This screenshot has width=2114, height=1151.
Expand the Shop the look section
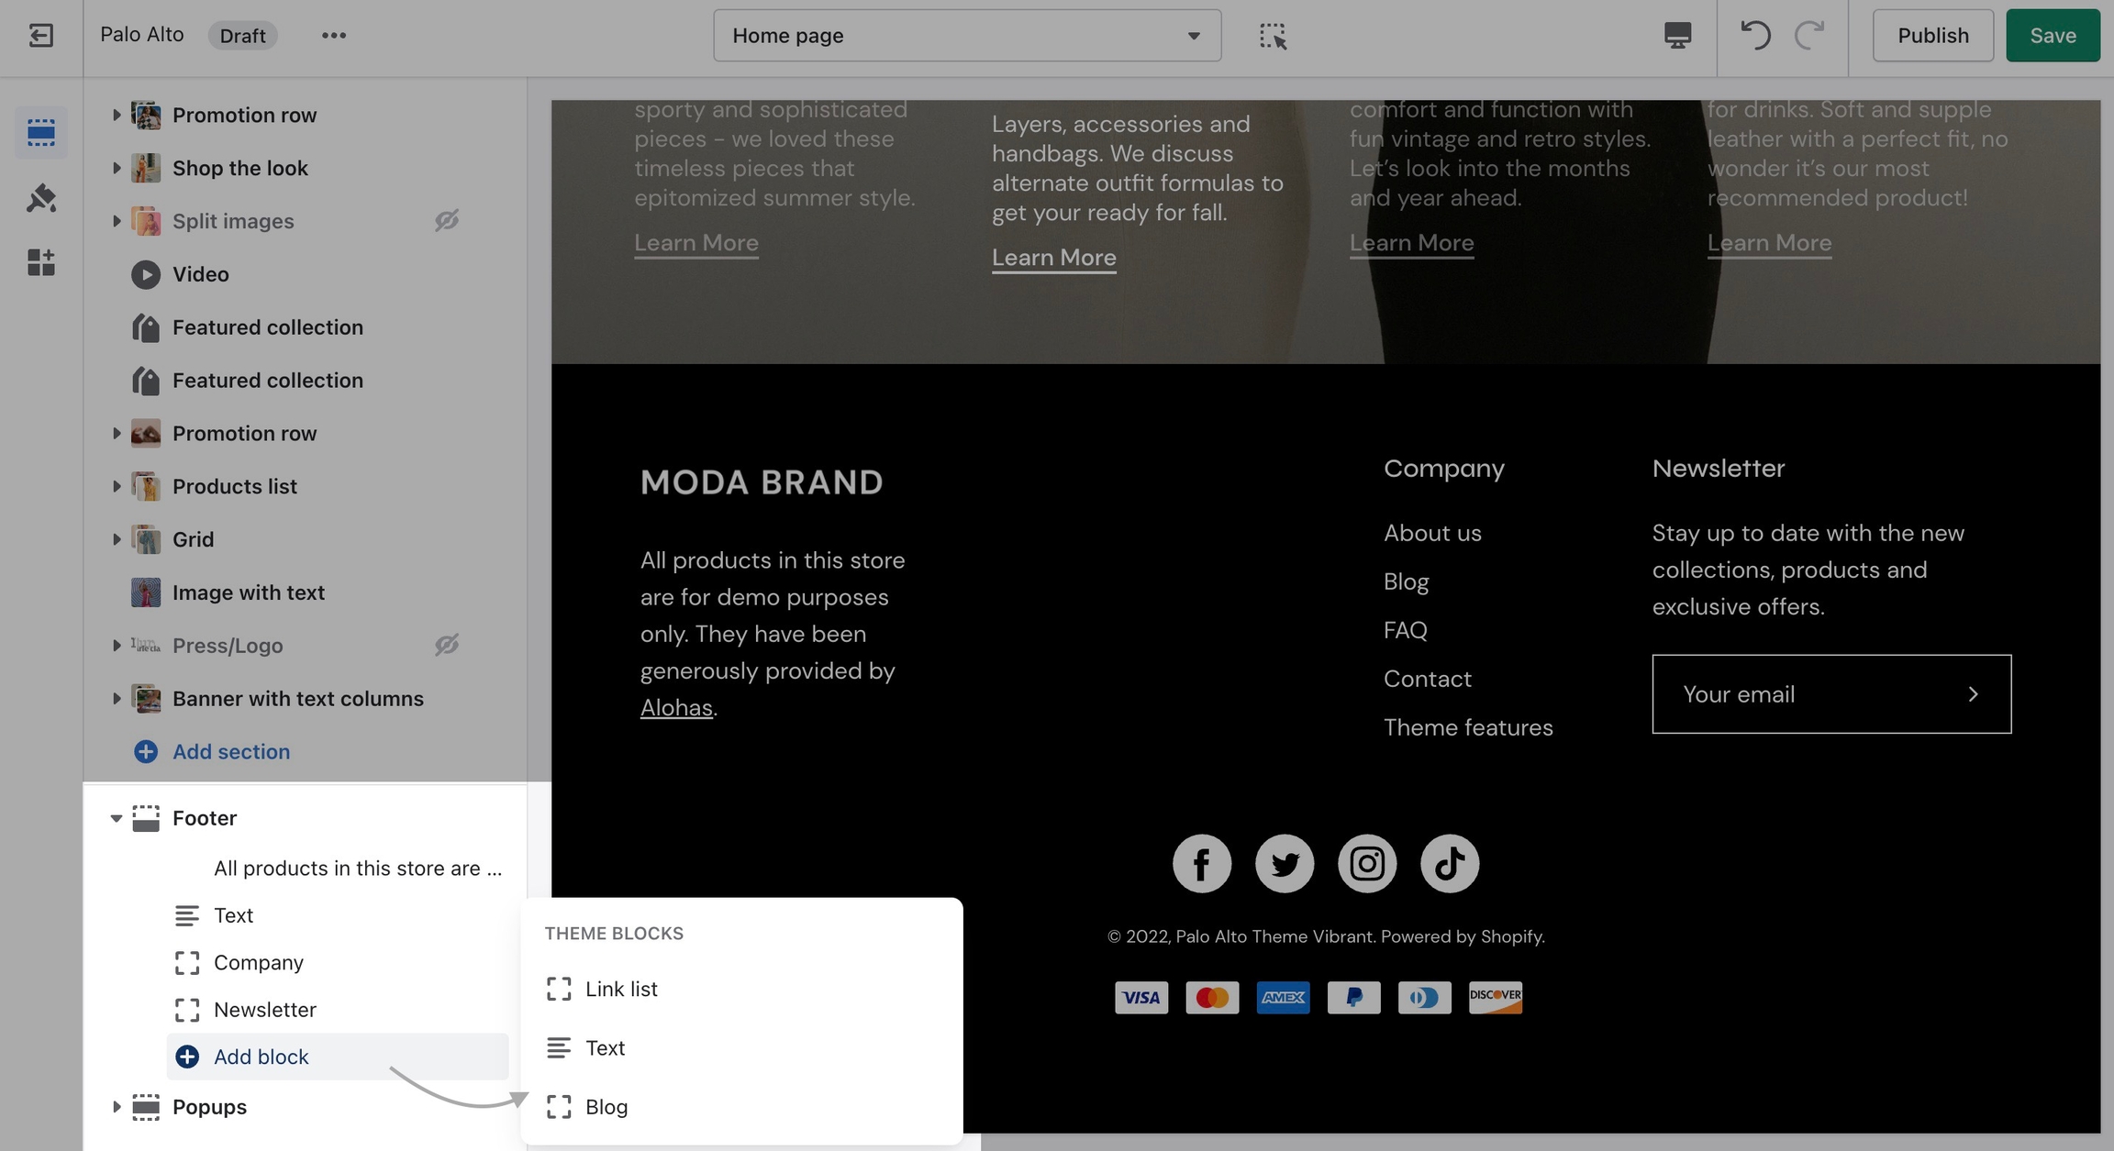pos(117,169)
